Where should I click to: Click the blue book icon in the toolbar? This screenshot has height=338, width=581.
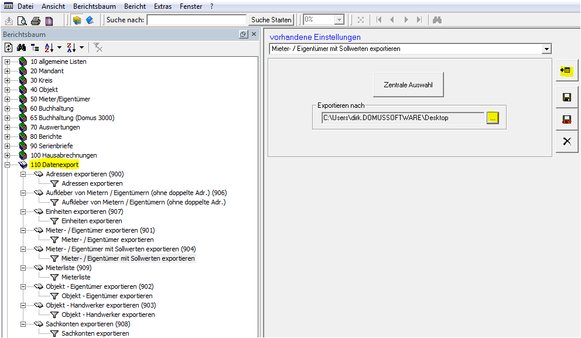90,20
